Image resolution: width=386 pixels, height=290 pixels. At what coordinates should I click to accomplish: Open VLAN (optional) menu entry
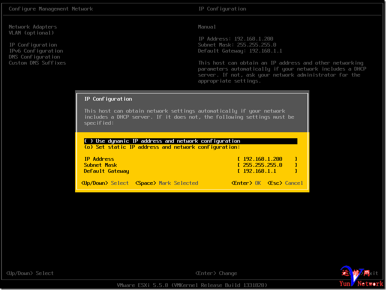click(31, 33)
